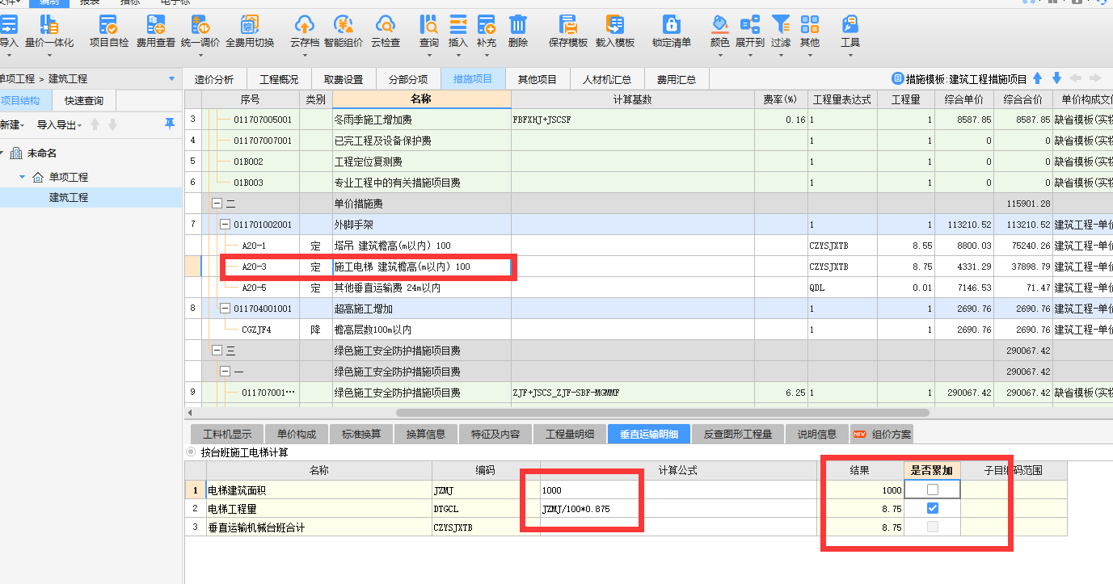
Task: Click formula cell containing 1000
Action: [x=678, y=489]
